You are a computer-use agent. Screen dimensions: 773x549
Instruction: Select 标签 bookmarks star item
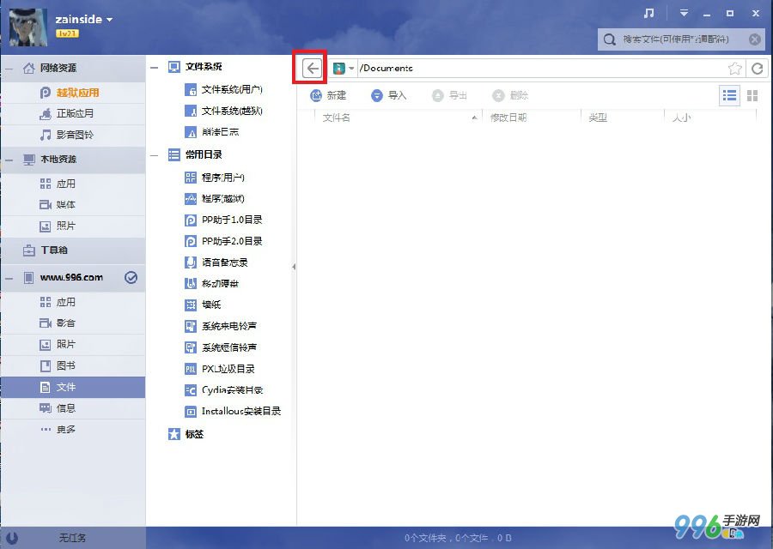186,434
